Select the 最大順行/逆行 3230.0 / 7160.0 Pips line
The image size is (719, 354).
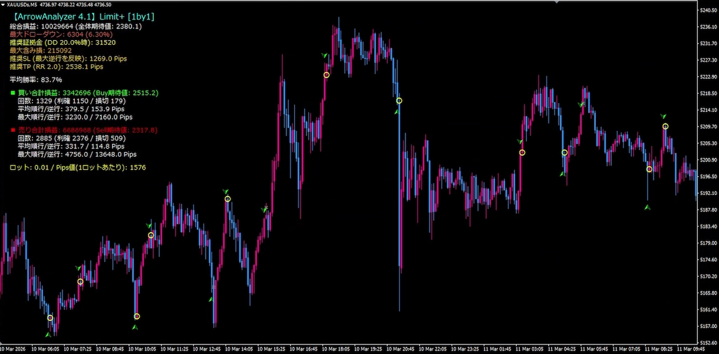tap(75, 117)
